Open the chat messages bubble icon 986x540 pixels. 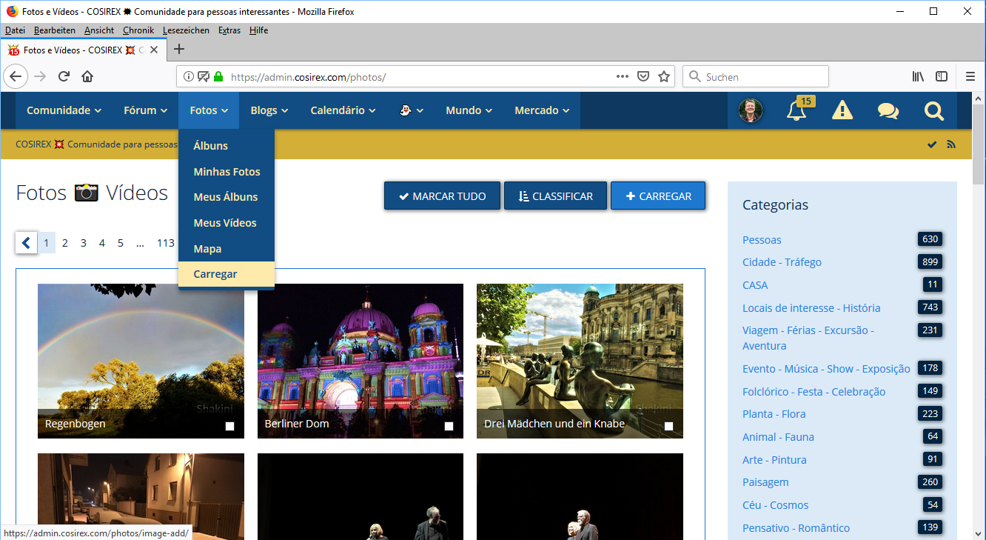(888, 111)
